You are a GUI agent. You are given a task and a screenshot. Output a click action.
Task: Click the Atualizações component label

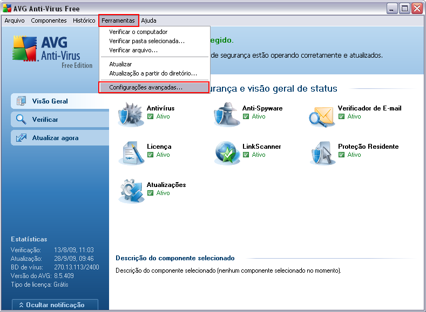point(166,185)
